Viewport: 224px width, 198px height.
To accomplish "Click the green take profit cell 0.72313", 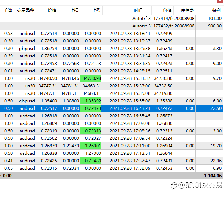I will pos(91,131).
